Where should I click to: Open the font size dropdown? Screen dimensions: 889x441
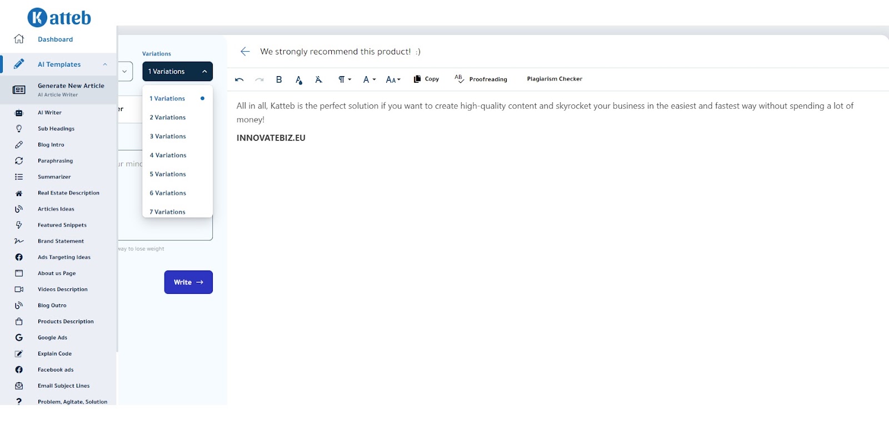coord(393,79)
